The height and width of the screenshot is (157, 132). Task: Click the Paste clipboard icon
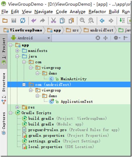71,21
